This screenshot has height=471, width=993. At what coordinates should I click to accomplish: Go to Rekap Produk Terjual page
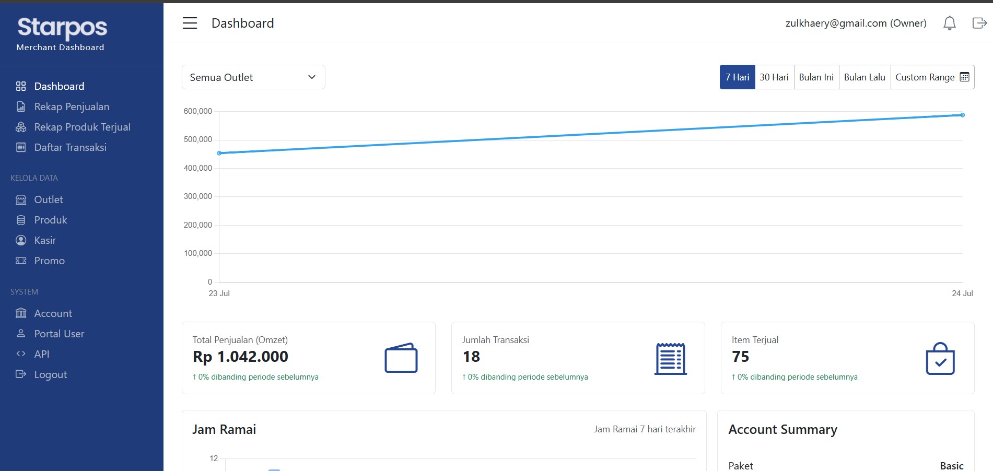click(82, 127)
